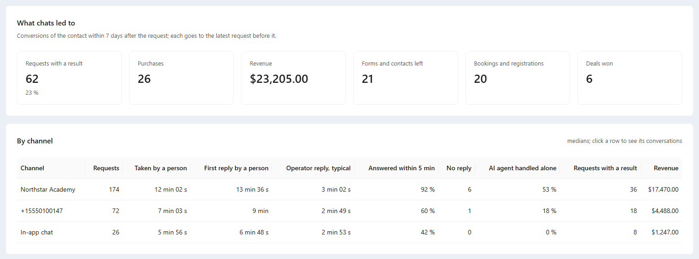Click the 18 % AI handled value

[x=549, y=211]
